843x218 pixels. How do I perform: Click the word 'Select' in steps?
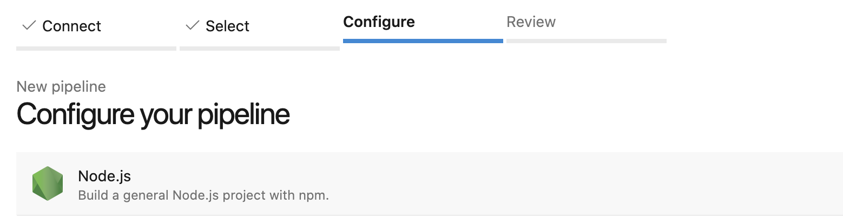(x=227, y=26)
